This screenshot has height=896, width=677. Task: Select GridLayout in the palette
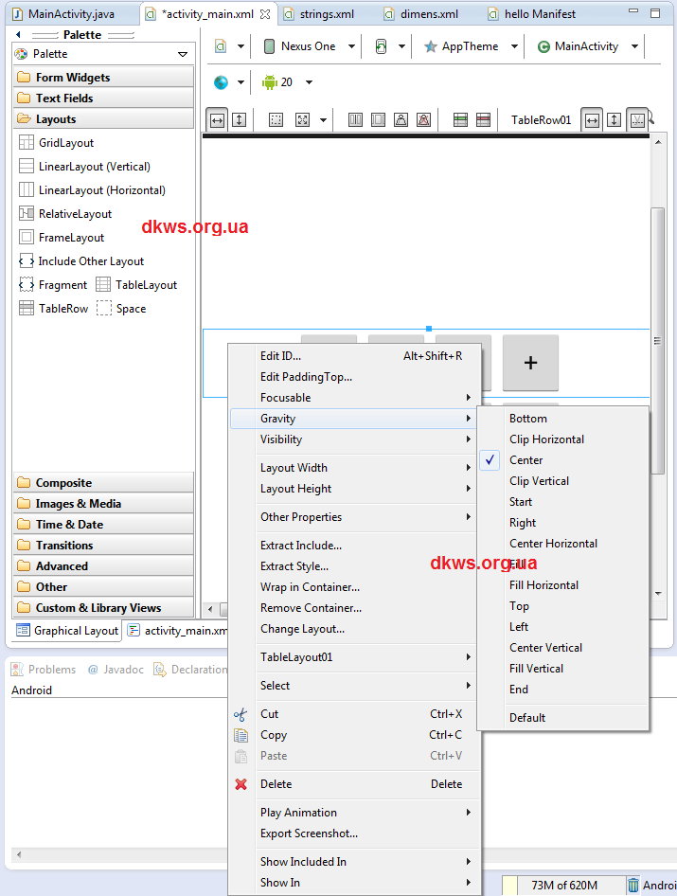pyautogui.click(x=57, y=143)
